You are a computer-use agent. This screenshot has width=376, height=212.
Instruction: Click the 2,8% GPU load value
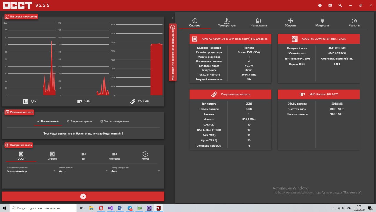pyautogui.click(x=87, y=101)
